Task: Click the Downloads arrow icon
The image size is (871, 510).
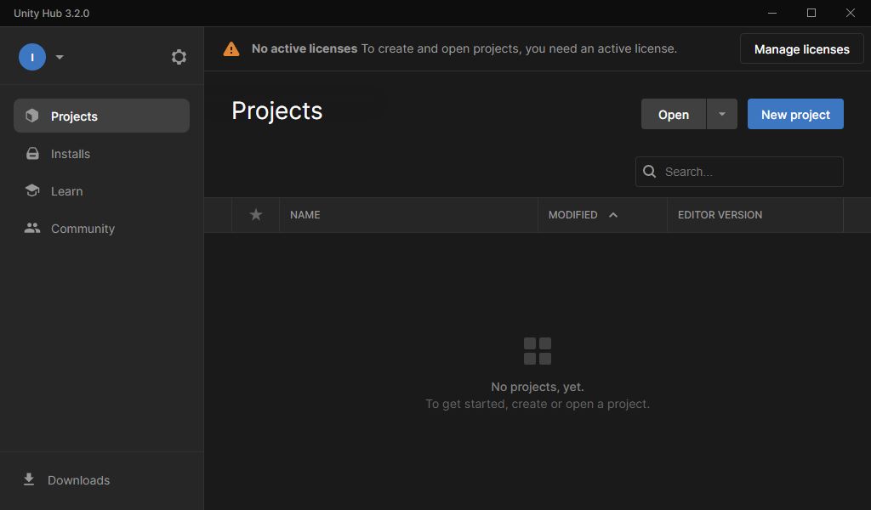Action: [x=29, y=479]
